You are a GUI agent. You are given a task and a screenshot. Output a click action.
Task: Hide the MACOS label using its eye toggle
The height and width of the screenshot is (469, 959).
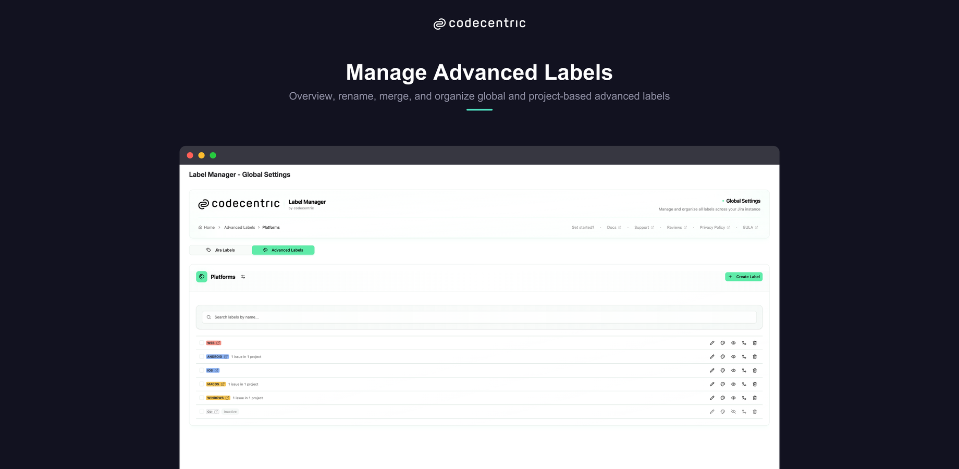[733, 384]
